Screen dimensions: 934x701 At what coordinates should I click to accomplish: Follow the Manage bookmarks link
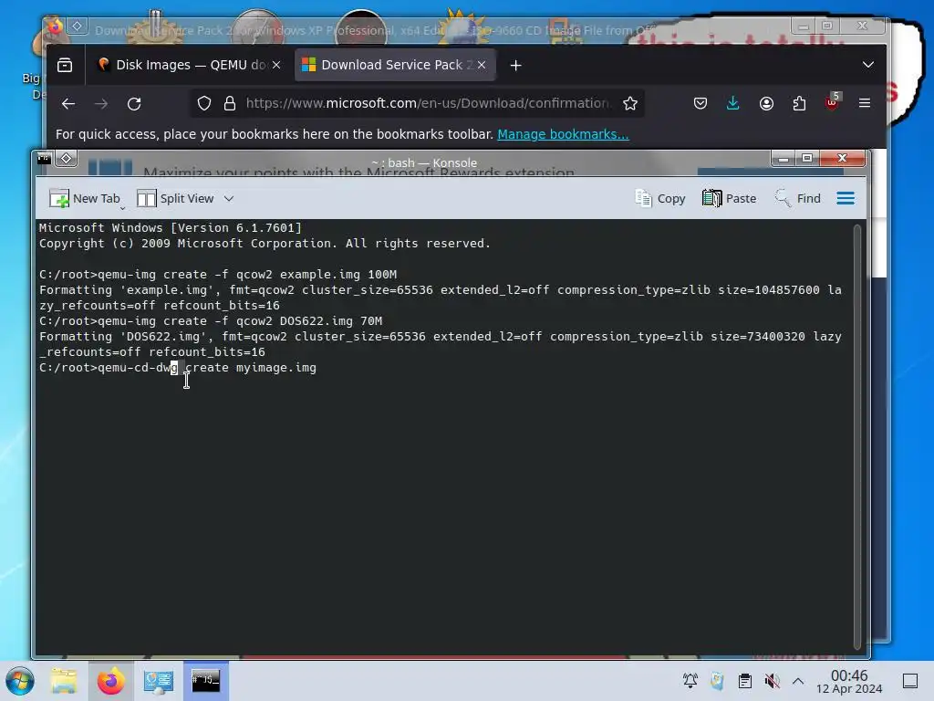pos(563,134)
